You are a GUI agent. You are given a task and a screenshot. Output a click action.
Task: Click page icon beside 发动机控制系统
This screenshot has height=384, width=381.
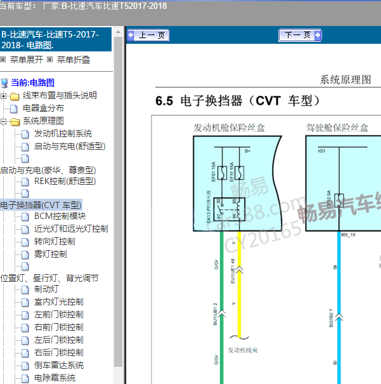25,134
